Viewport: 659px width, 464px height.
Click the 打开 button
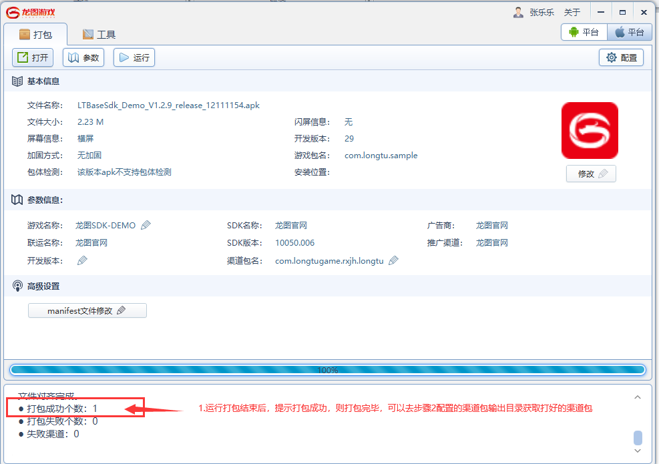[x=33, y=57]
